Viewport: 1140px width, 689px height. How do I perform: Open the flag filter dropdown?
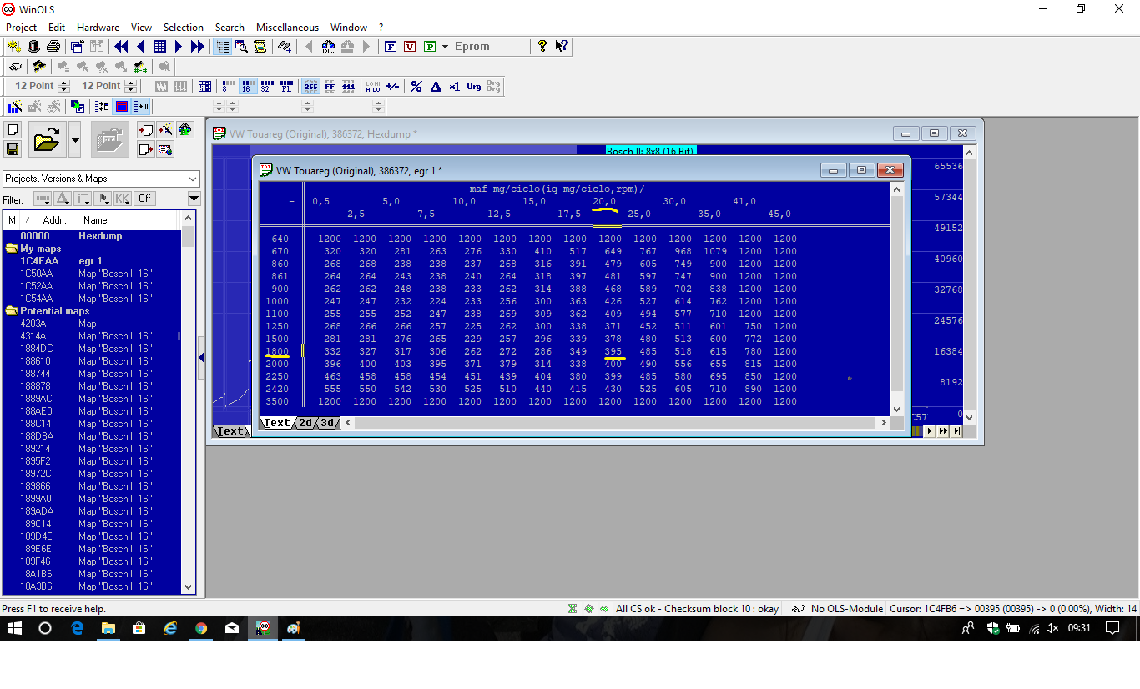pos(103,199)
